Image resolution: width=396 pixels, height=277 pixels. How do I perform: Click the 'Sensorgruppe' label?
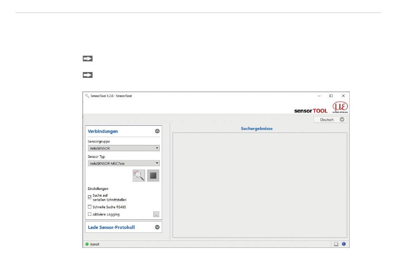[x=99, y=142]
